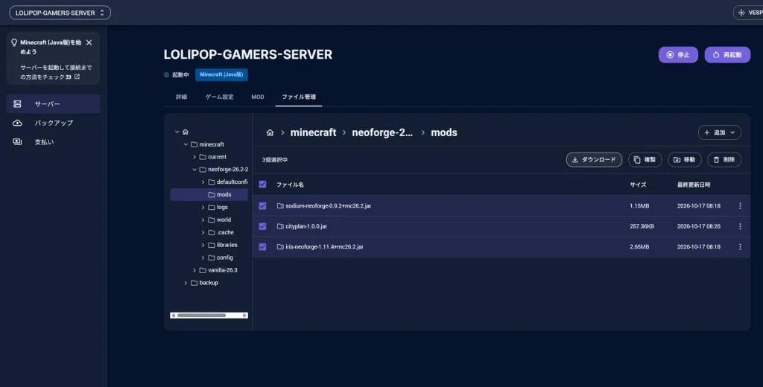Expand the defaultconfi folder in the tree
Image resolution: width=763 pixels, height=387 pixels.
[203, 182]
